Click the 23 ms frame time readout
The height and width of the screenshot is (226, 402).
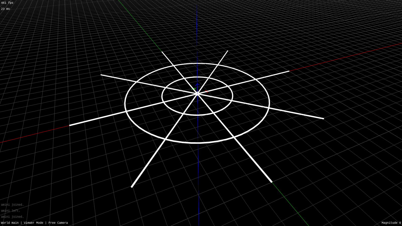point(5,9)
